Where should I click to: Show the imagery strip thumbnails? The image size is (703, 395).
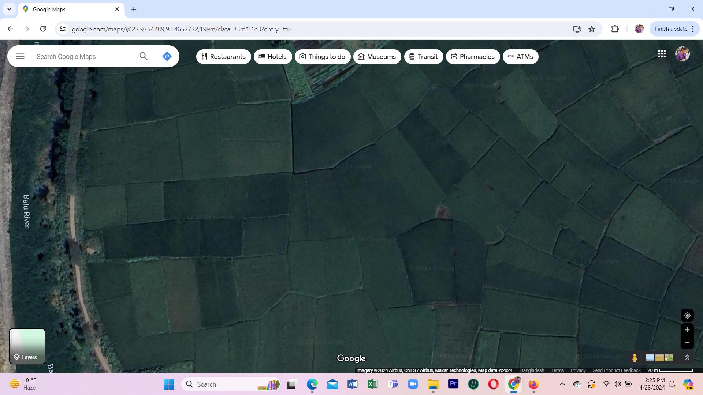(x=659, y=358)
